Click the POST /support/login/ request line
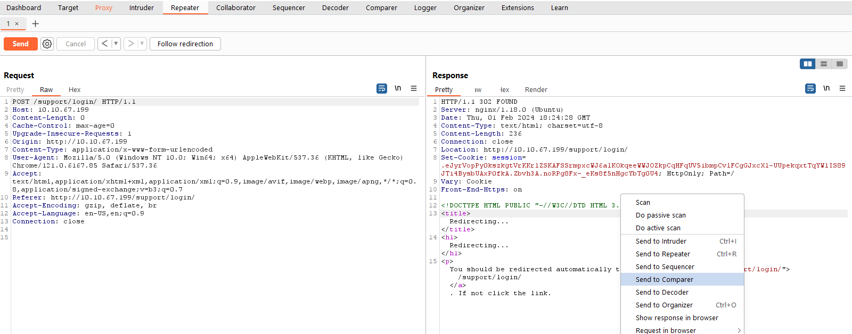Image resolution: width=852 pixels, height=334 pixels. tap(74, 102)
